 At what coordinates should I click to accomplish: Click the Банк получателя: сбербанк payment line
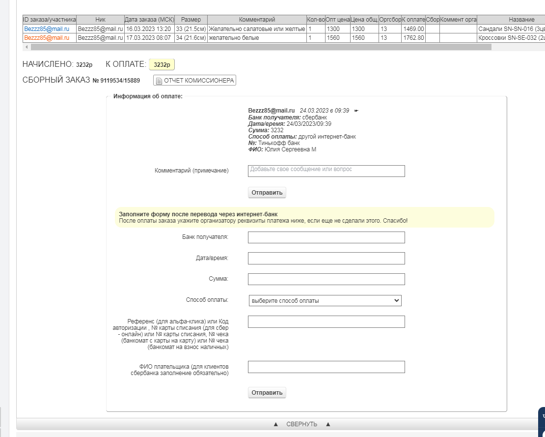(287, 117)
